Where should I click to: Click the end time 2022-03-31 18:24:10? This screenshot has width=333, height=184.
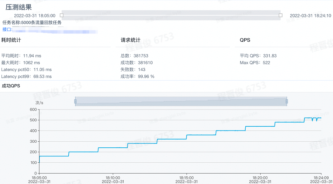pos(310,16)
